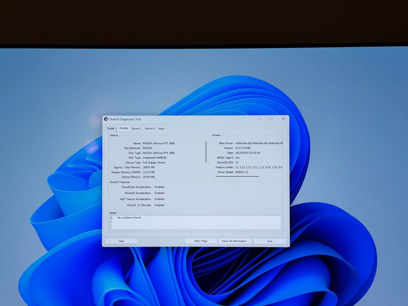Open the Sound 1 tab
The image size is (408, 306).
[136, 129]
